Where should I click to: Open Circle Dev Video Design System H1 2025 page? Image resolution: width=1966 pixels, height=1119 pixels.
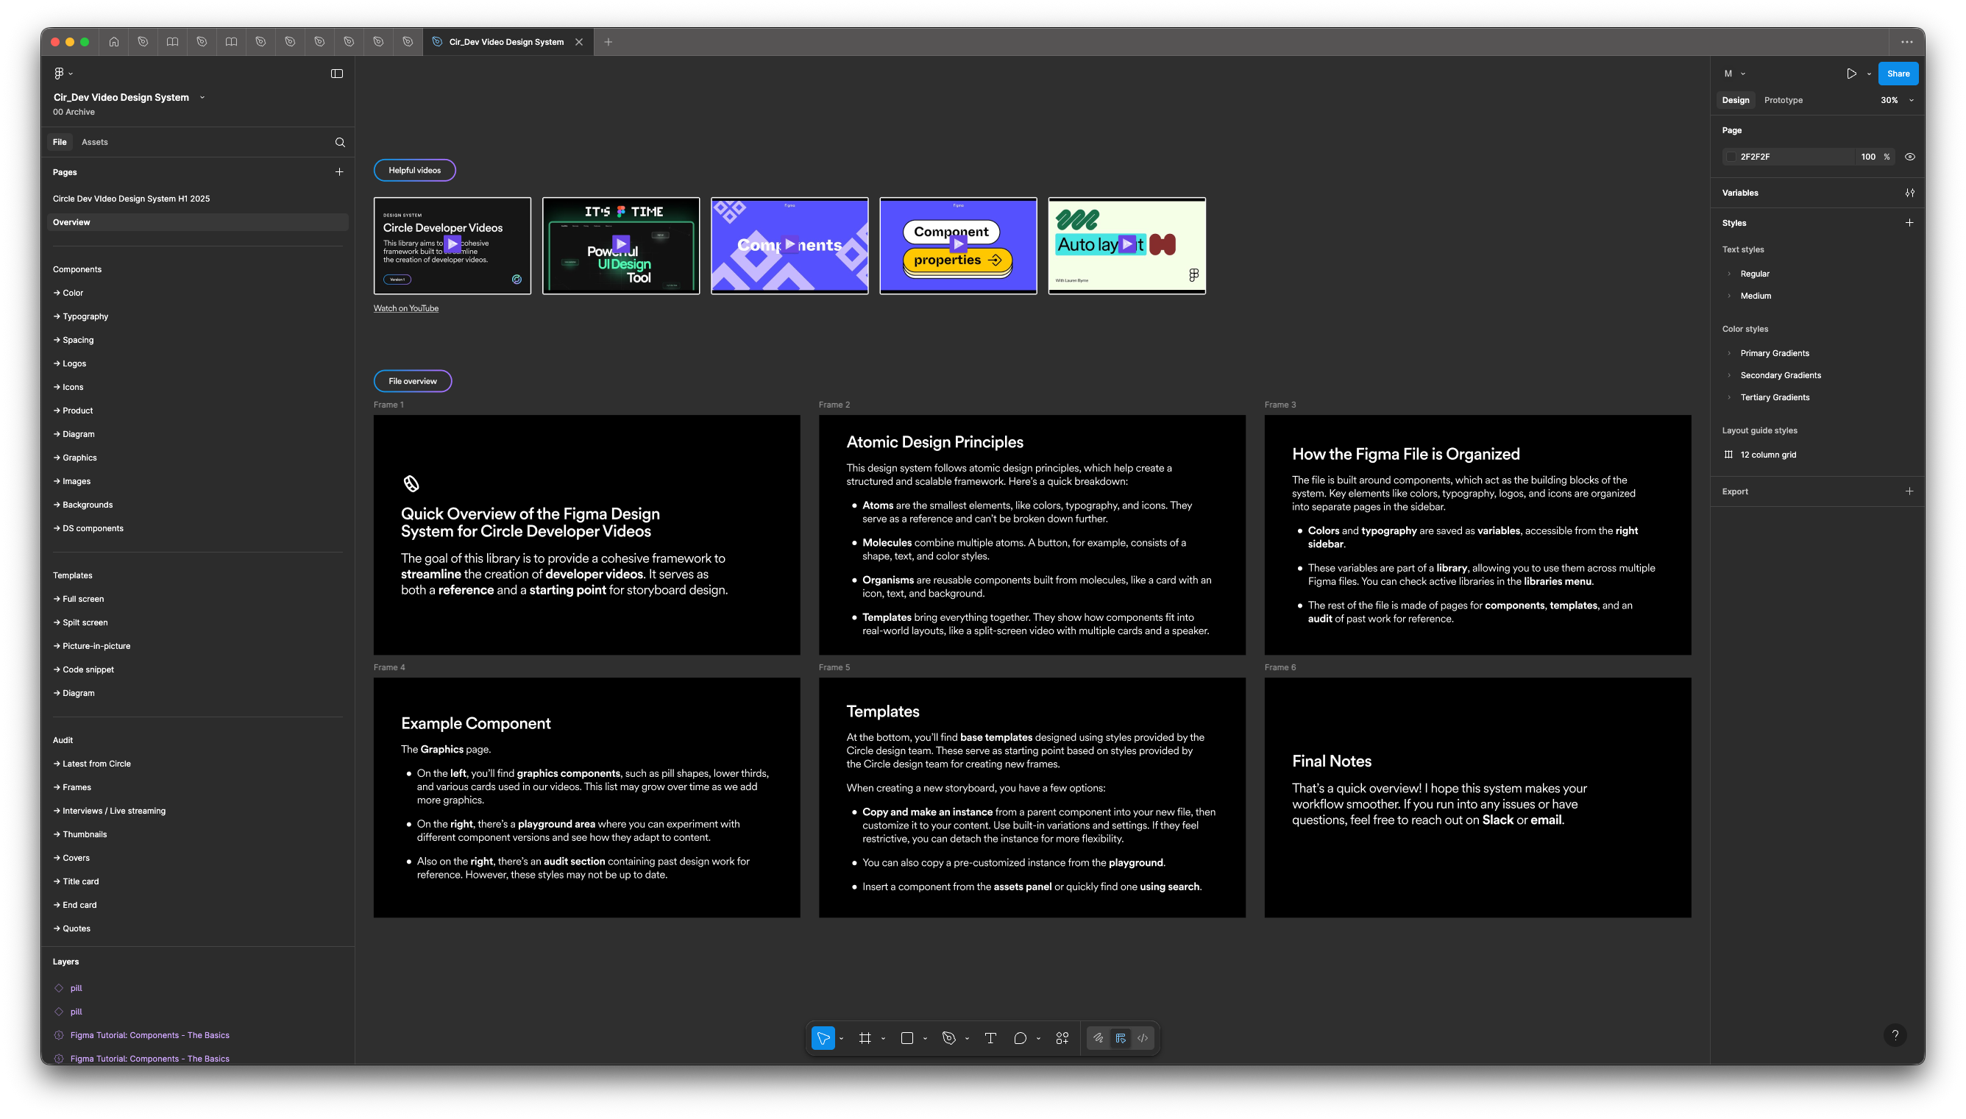click(x=132, y=199)
